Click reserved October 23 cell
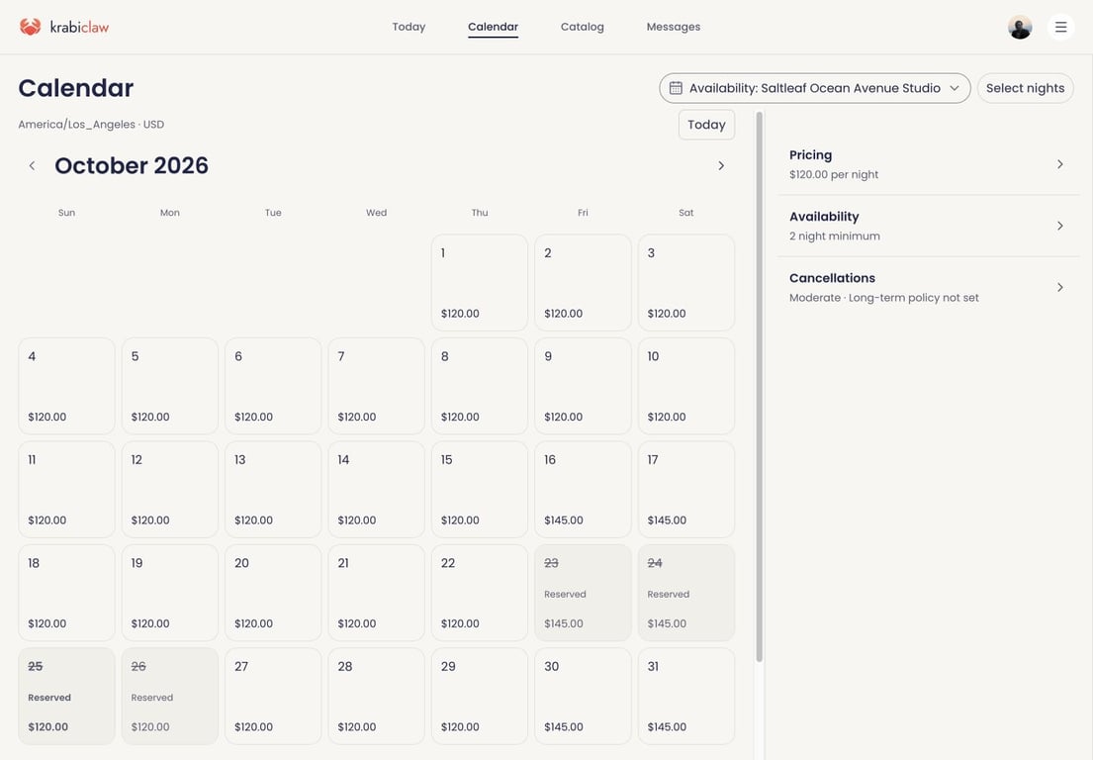The image size is (1093, 760). pyautogui.click(x=583, y=593)
